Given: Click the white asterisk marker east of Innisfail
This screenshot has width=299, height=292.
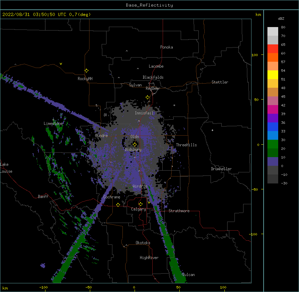Looking at the screenshot, I should coord(174,105).
